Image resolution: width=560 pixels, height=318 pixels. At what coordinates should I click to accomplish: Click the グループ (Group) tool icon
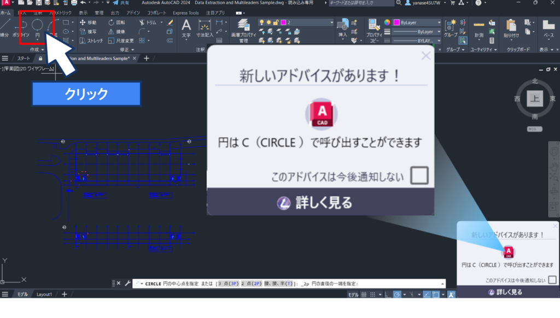tap(451, 28)
